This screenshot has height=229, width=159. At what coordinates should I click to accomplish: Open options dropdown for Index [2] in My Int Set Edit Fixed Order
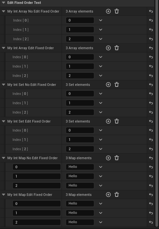[x=101, y=149]
